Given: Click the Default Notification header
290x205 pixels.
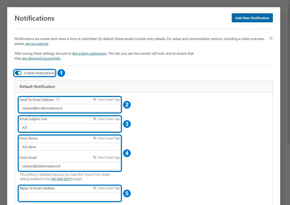Looking at the screenshot, I should (144, 87).
